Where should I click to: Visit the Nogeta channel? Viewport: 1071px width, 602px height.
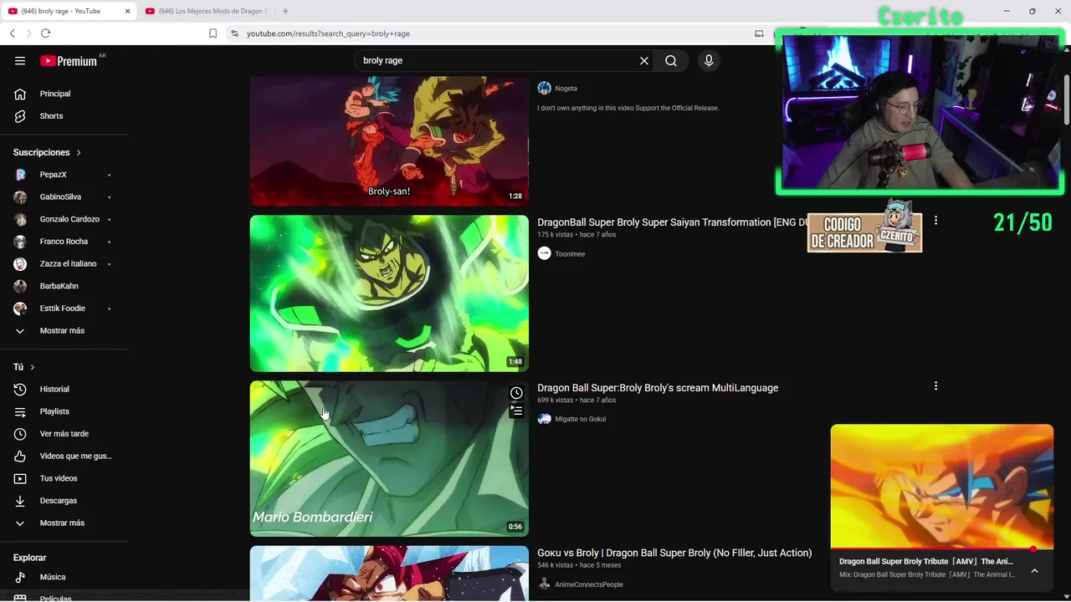[566, 89]
